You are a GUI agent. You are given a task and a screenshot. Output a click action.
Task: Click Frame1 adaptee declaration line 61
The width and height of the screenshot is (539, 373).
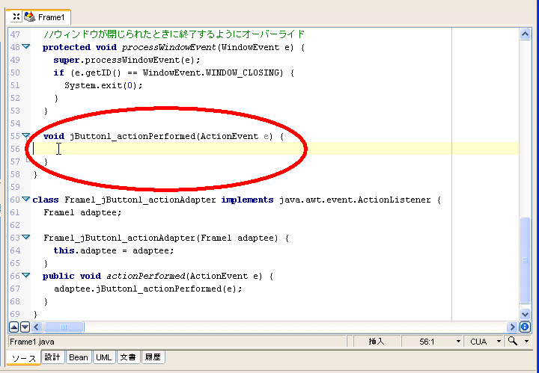click(x=82, y=212)
